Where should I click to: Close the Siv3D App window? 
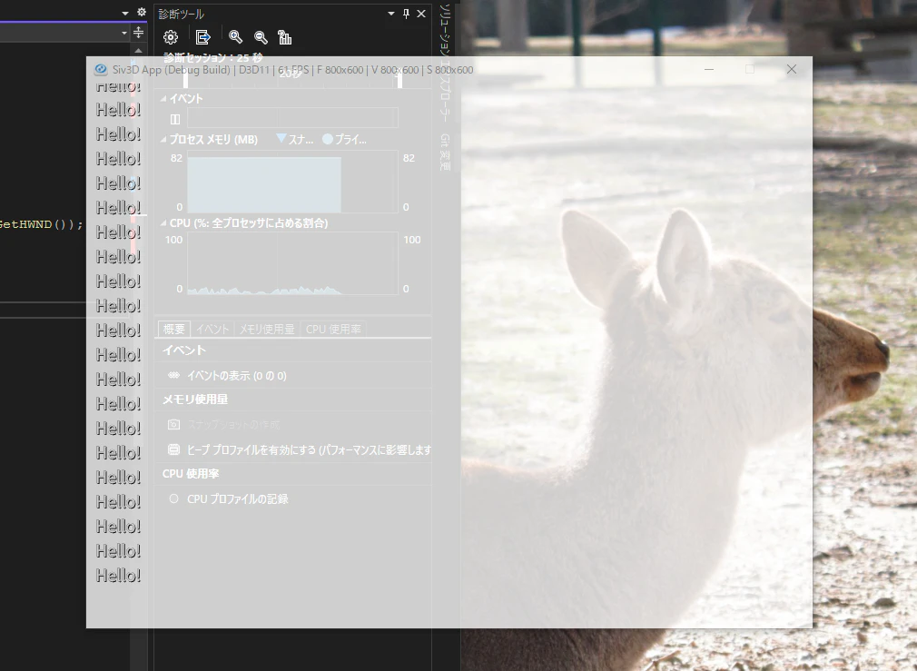click(x=792, y=70)
